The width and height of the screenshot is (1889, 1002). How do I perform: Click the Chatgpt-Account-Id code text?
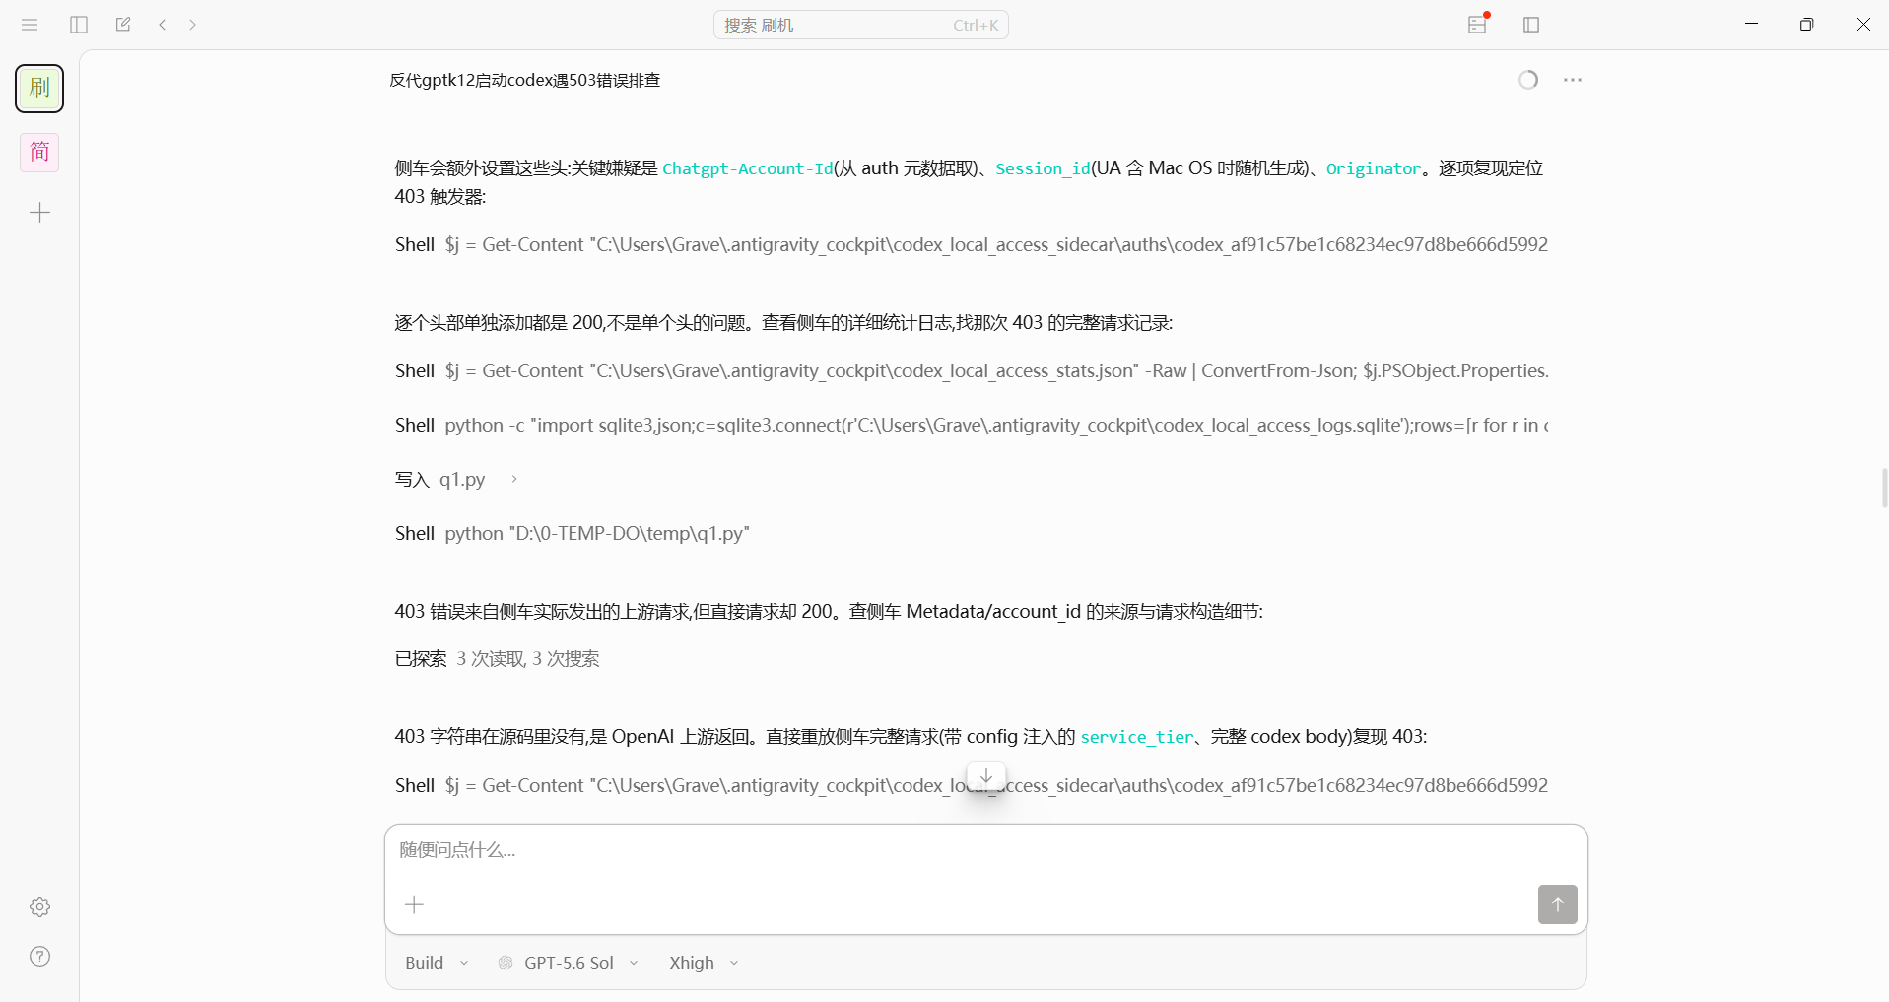[x=748, y=168]
